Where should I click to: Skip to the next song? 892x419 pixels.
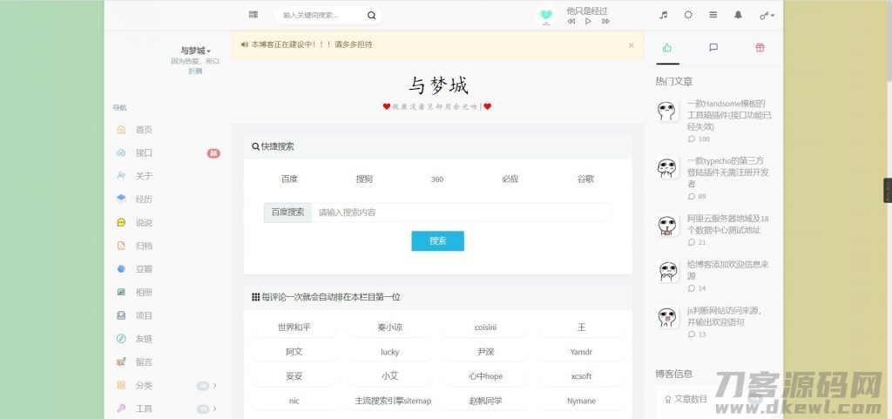click(x=605, y=21)
